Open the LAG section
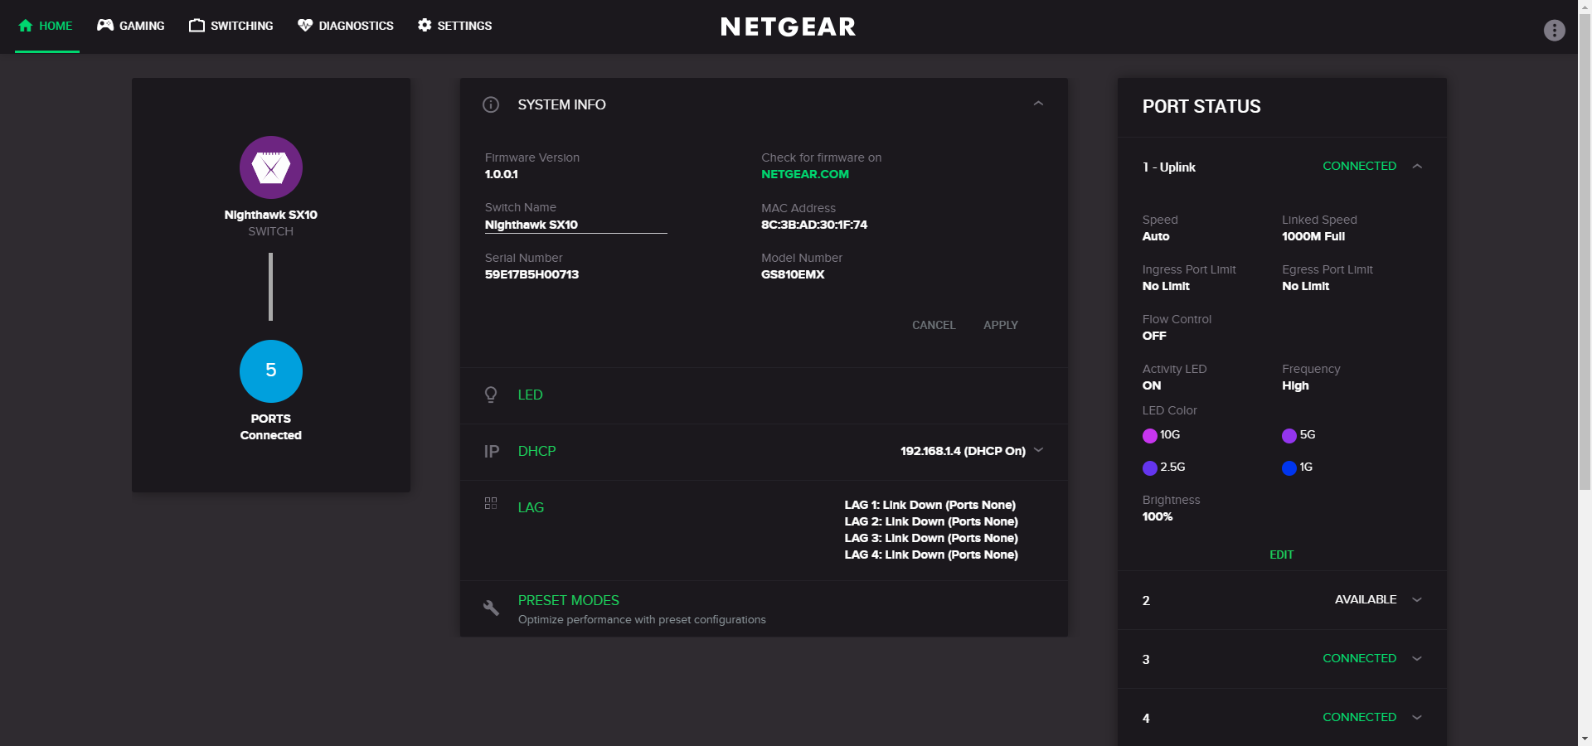 coord(531,507)
